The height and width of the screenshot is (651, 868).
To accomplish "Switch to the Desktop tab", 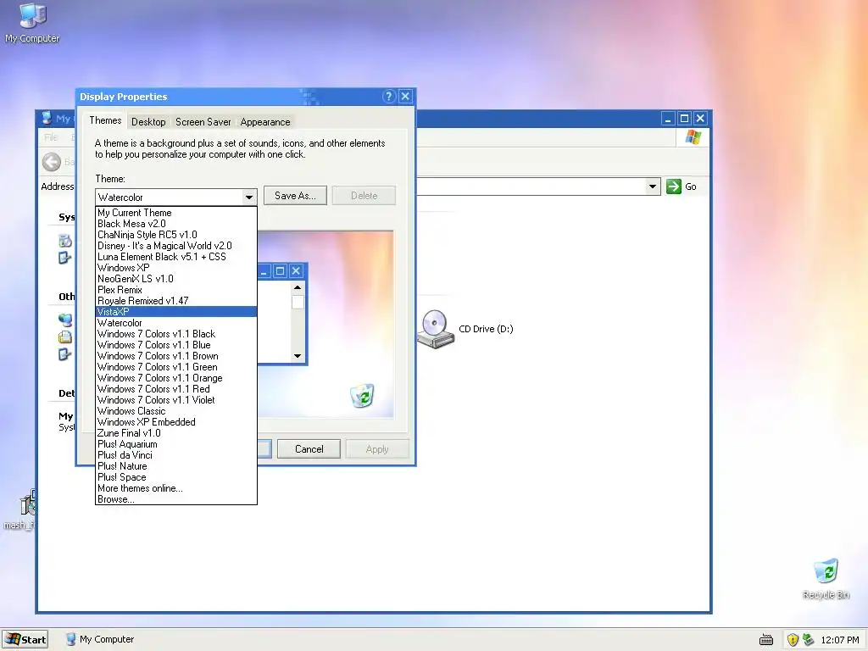I will tap(148, 122).
